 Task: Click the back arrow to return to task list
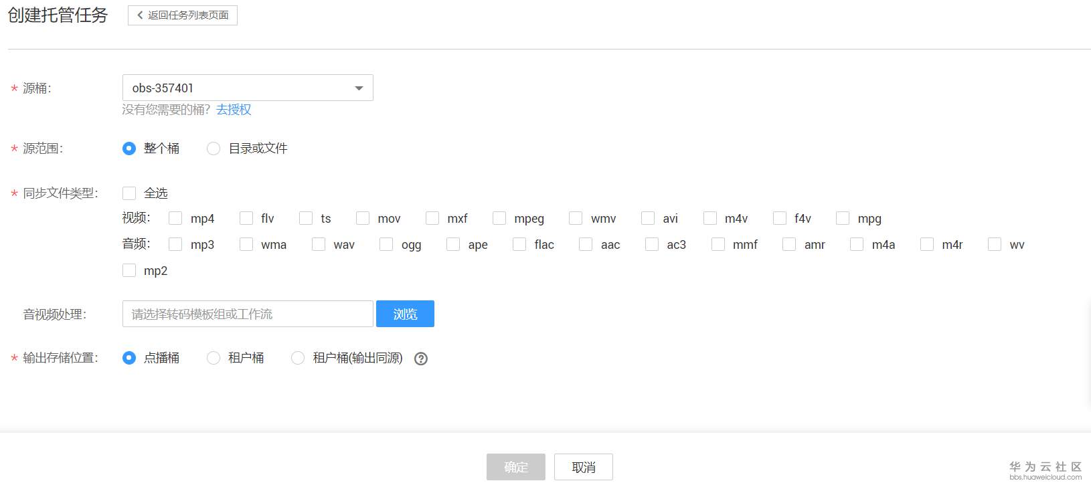pos(140,15)
